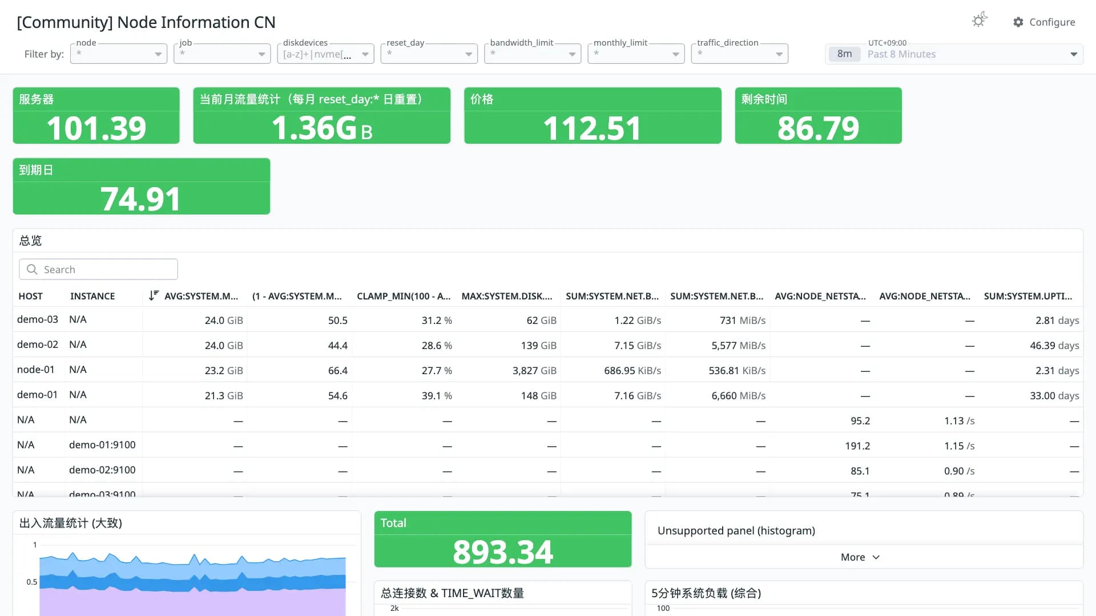The height and width of the screenshot is (616, 1096).
Task: Click the Configure gear icon
Action: click(1018, 22)
